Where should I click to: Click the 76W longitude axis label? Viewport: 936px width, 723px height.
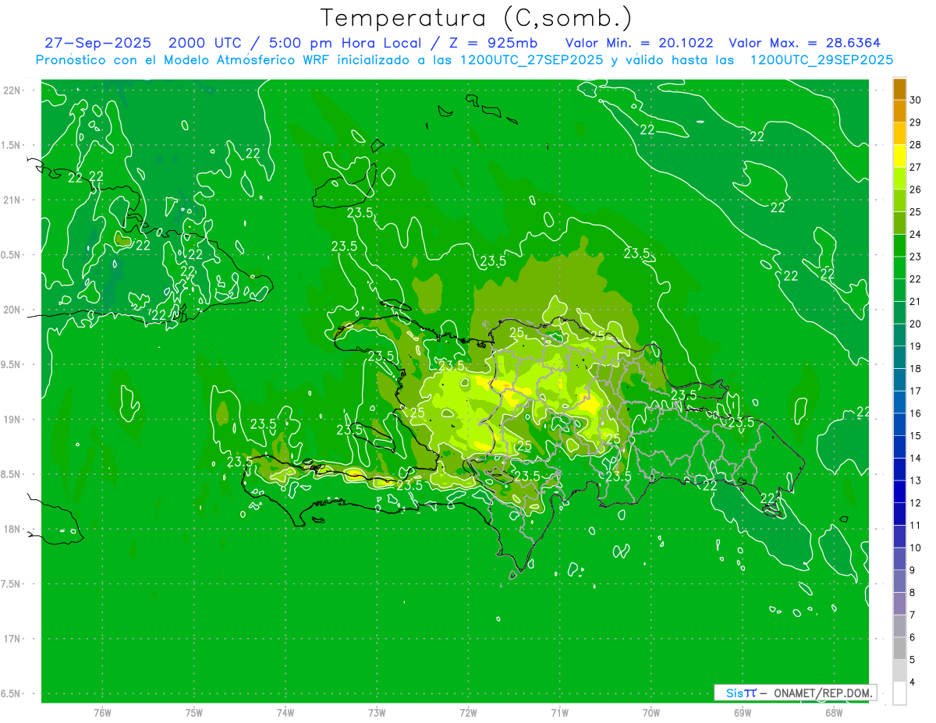pyautogui.click(x=102, y=712)
